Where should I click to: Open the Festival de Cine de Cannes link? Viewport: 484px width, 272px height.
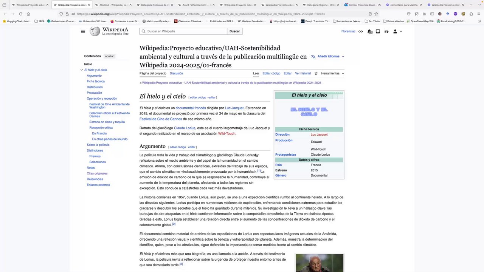point(161,119)
